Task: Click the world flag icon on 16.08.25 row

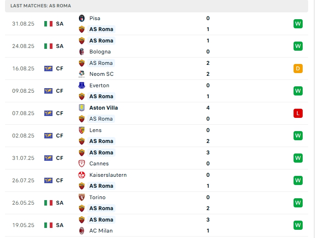Action: point(48,69)
